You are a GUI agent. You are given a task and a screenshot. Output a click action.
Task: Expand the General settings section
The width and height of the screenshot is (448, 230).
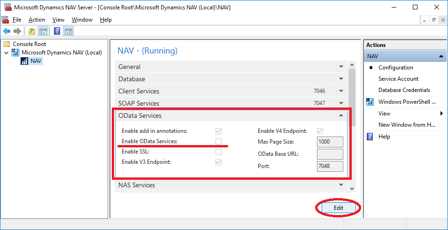(232, 67)
